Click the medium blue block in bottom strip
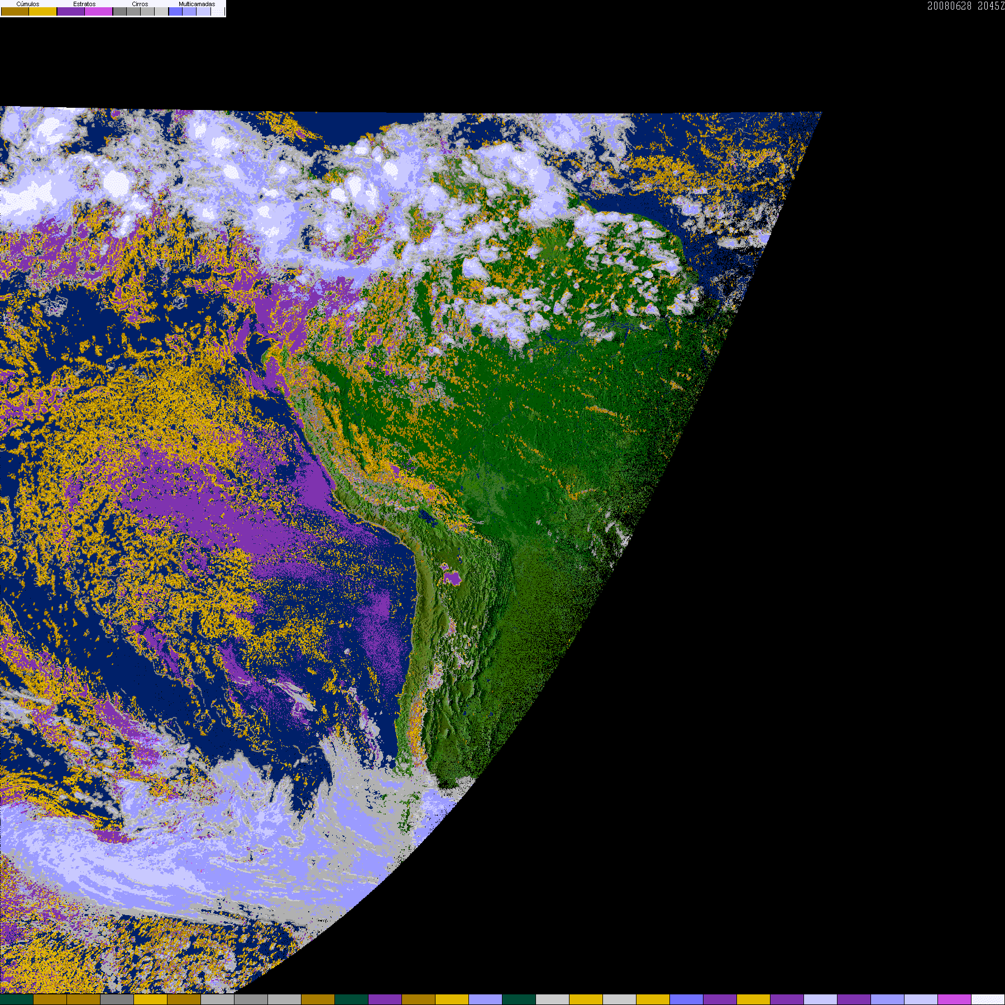 pos(687,999)
